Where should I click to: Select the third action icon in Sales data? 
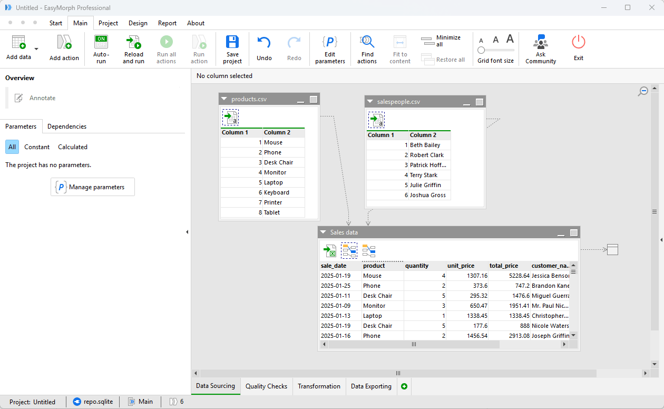click(x=369, y=251)
